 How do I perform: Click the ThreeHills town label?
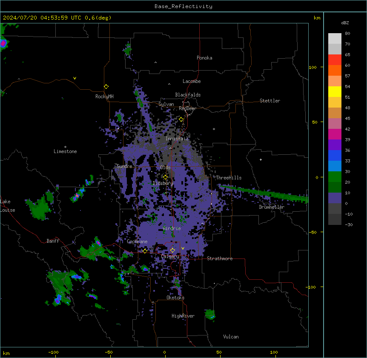click(229, 178)
